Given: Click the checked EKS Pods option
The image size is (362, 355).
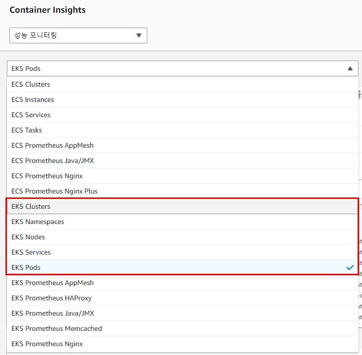Looking at the screenshot, I should coord(183,267).
